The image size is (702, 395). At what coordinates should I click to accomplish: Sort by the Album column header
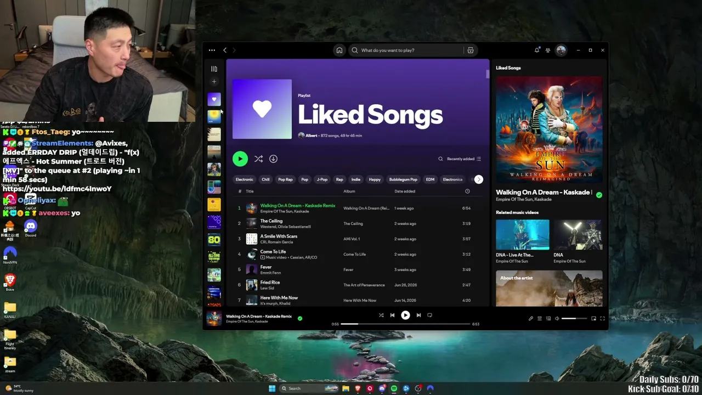tap(349, 191)
